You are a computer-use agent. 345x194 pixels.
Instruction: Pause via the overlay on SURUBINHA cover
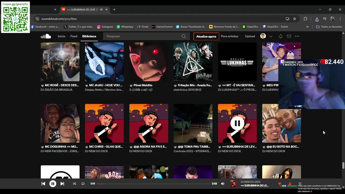(237, 123)
